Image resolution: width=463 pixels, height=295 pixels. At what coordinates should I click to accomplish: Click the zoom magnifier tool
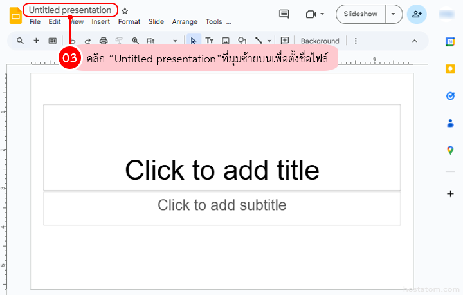[x=135, y=41]
